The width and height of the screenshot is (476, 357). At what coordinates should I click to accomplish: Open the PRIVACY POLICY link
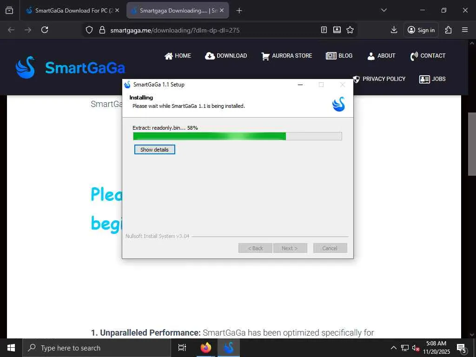pos(379,79)
